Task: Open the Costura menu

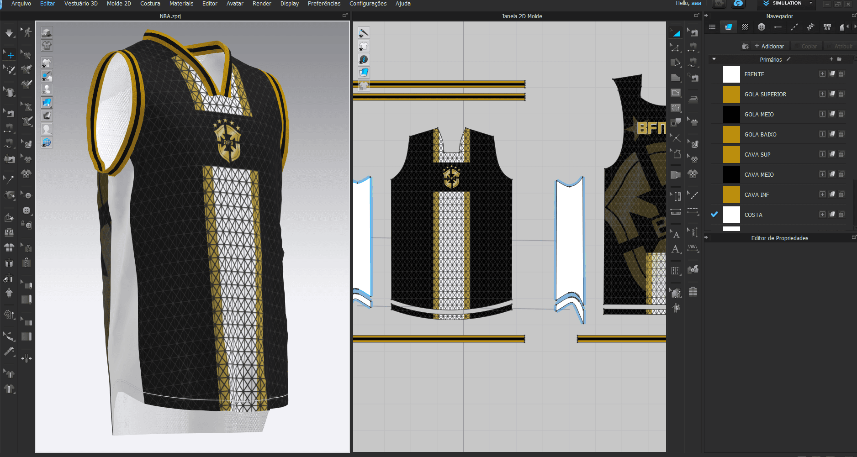Action: point(150,4)
